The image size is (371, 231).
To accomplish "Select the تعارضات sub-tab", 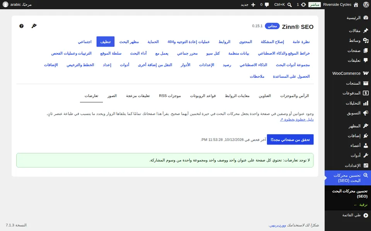I will 91,96.
